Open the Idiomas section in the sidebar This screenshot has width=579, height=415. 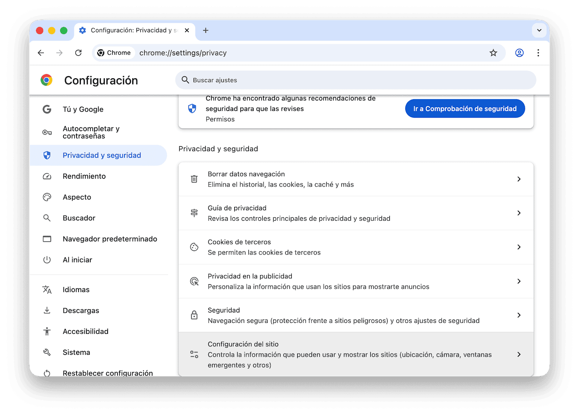click(x=76, y=290)
